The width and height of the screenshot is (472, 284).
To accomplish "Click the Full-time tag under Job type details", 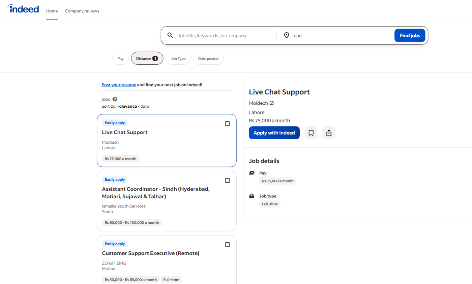I will coord(270,204).
